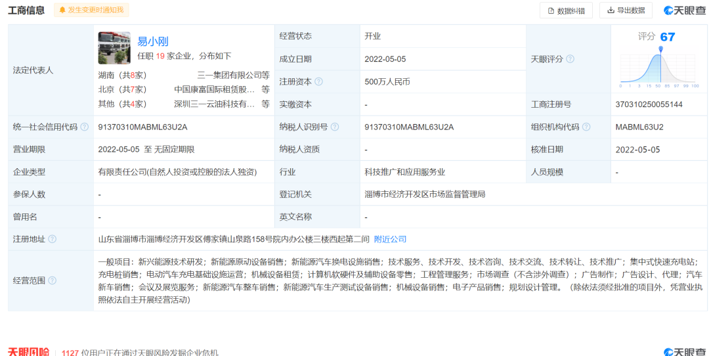This screenshot has width=709, height=356.
Task: Click the 天眼查 logo at top right
Action: 685,11
